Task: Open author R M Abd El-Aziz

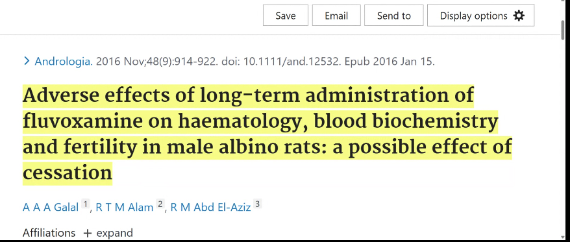Action: (x=210, y=207)
